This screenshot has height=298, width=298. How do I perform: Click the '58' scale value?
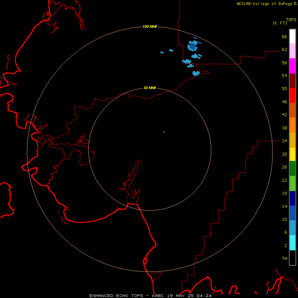click(x=284, y=63)
